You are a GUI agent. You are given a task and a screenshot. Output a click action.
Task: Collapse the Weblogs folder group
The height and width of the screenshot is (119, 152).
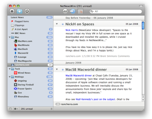point(10,77)
